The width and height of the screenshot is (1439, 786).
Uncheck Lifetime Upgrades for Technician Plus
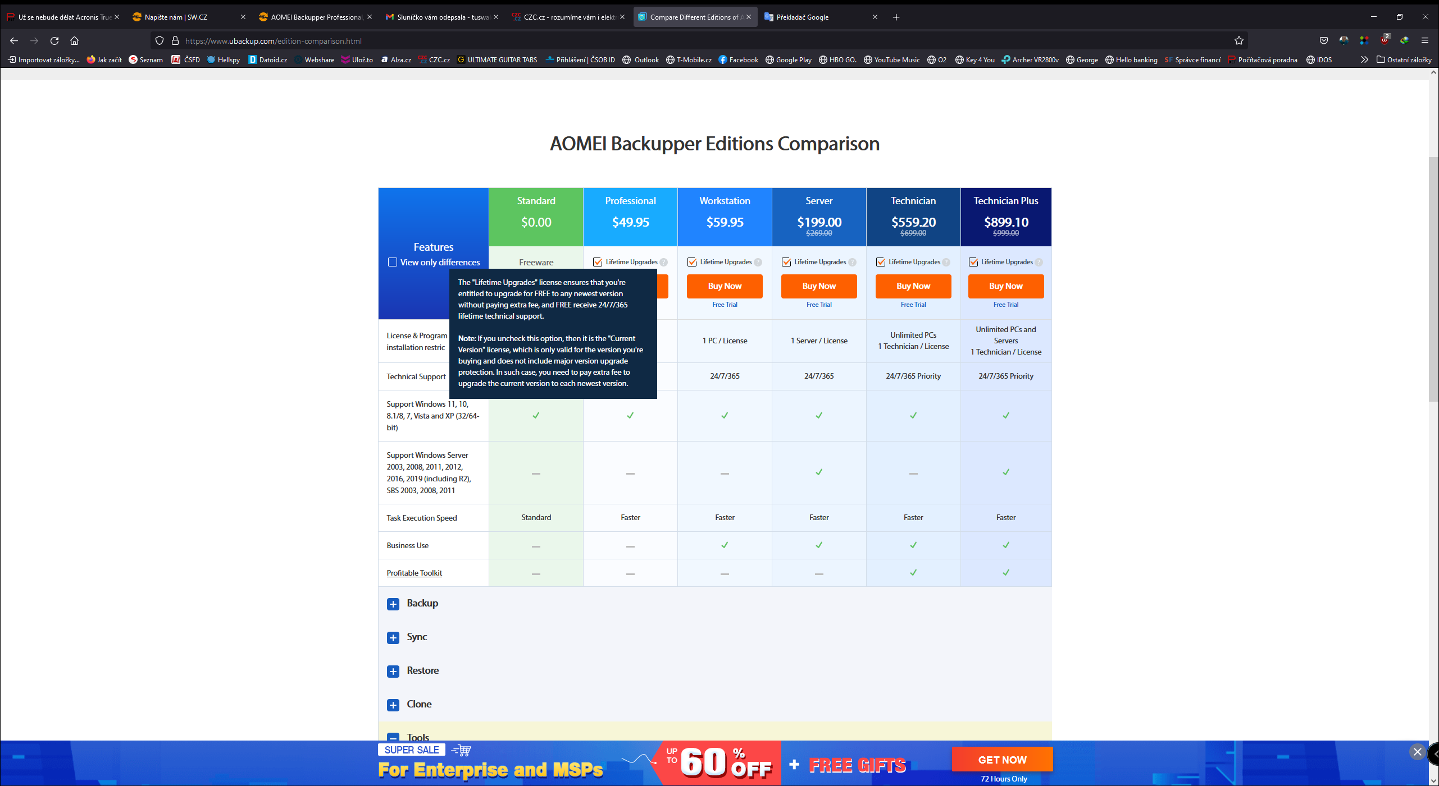pos(973,262)
